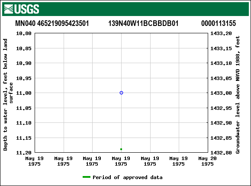
Task: Click the green approved-data square marker near the bottom axis
Action: click(121, 149)
